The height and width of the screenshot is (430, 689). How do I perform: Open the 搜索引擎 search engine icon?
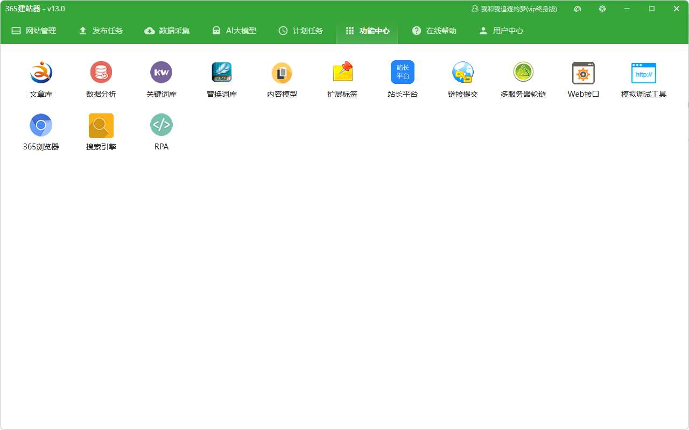(x=101, y=125)
